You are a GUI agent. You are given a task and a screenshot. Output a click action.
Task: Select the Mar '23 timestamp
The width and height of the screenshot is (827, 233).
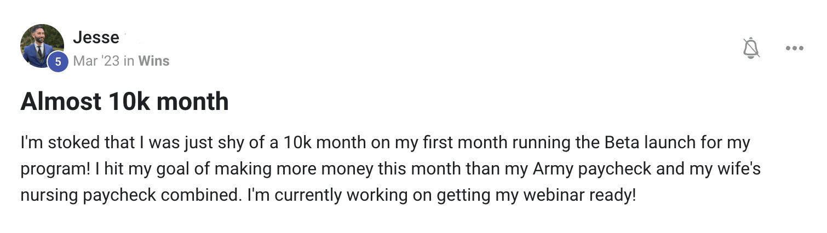pyautogui.click(x=96, y=61)
